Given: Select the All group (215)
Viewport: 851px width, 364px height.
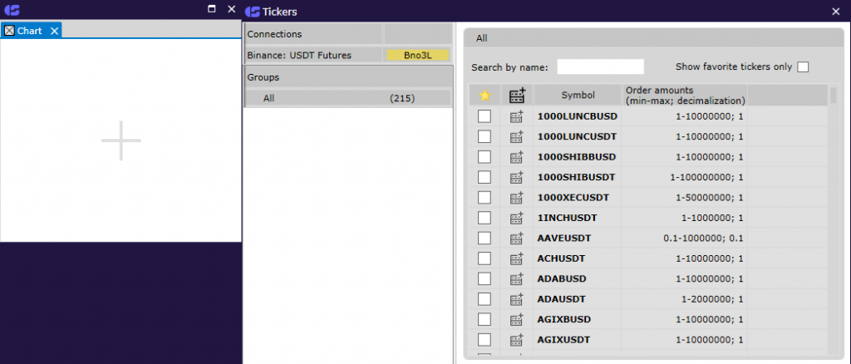Looking at the screenshot, I should 348,98.
